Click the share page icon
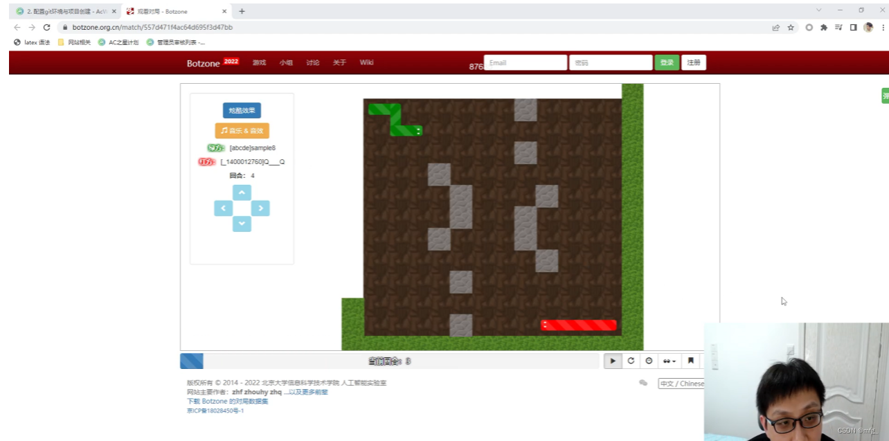The width and height of the screenshot is (889, 441). point(775,28)
